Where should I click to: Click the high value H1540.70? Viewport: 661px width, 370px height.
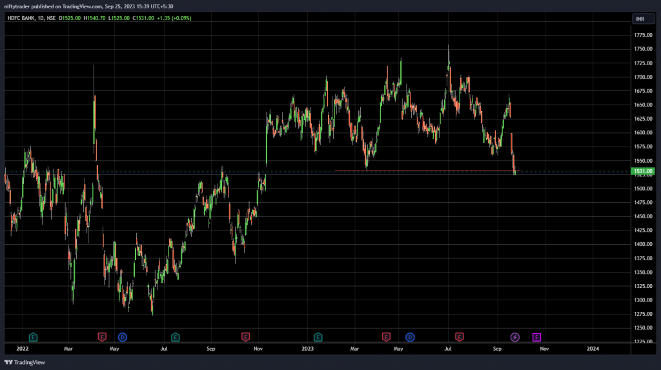tap(94, 18)
